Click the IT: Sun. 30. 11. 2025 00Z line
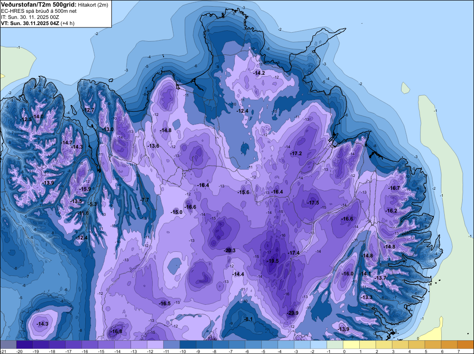474x354 pixels. (30, 17)
